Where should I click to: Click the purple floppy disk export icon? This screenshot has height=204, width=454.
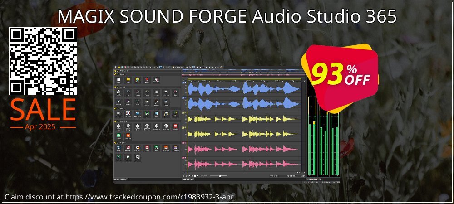click(175, 147)
